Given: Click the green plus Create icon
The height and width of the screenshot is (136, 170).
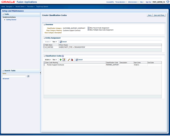Looking at the screenshot, I should [61, 60].
